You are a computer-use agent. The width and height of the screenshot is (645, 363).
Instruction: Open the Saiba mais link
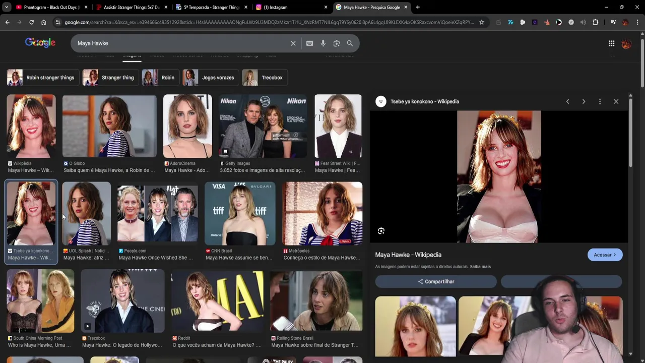[x=480, y=267]
